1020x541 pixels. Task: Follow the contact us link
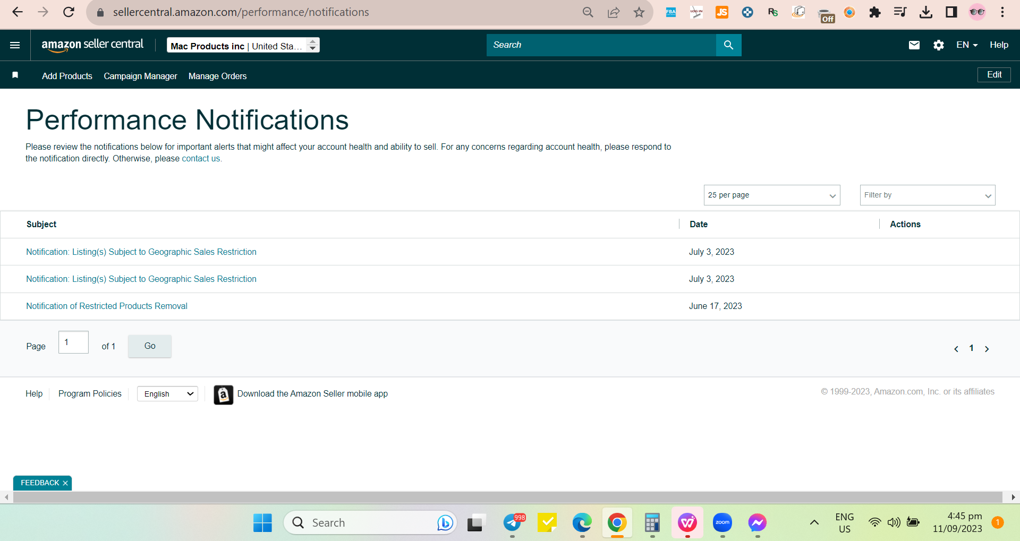[x=201, y=159]
